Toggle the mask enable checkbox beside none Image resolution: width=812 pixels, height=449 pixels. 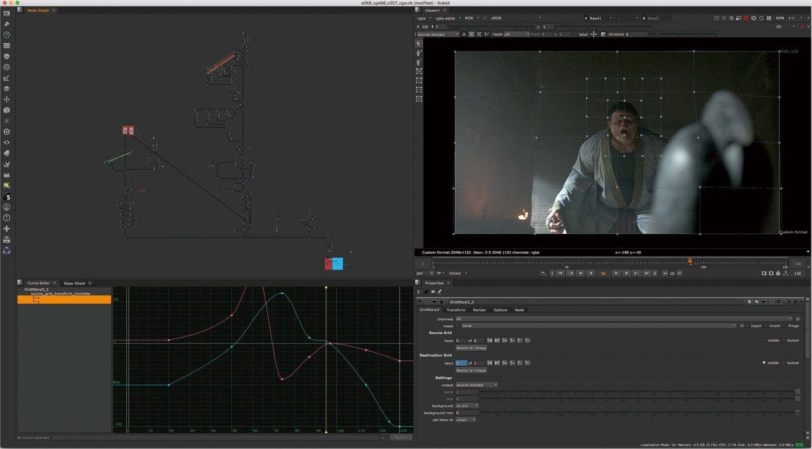click(x=458, y=326)
